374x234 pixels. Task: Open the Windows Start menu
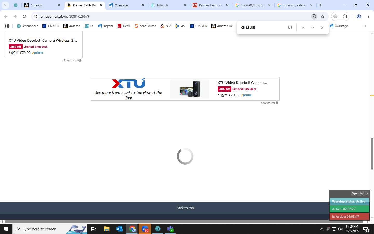(6, 229)
